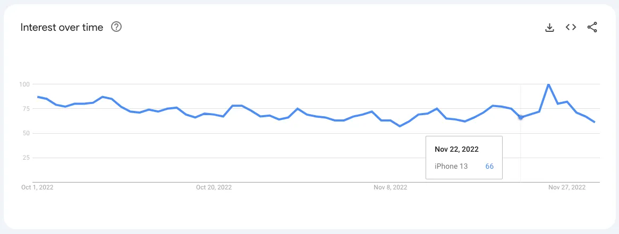Viewport: 619px width, 234px height.
Task: Download the chart data as CSV
Action: pyautogui.click(x=549, y=27)
